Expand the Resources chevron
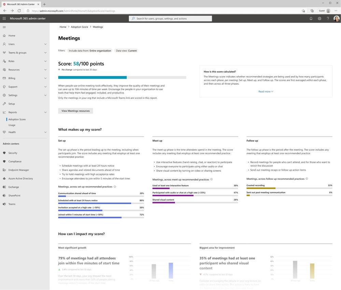Image resolution: width=341 pixels, height=290 pixels. click(x=45, y=70)
